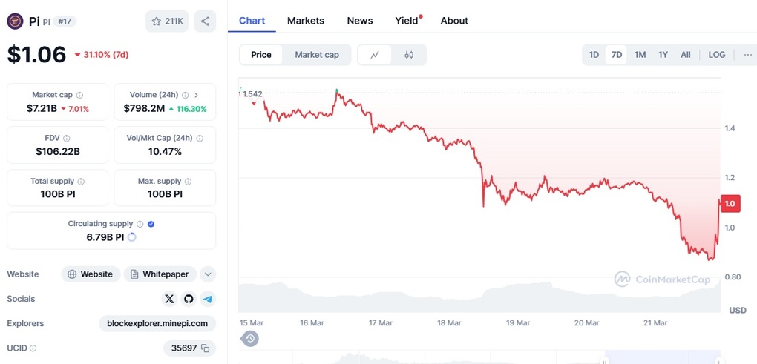Screen dimensions: 757x364
Task: Open blockexplorer.minepi.com explorer link
Action: (x=157, y=323)
